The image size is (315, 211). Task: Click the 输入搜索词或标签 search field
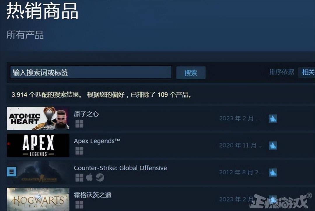click(91, 72)
